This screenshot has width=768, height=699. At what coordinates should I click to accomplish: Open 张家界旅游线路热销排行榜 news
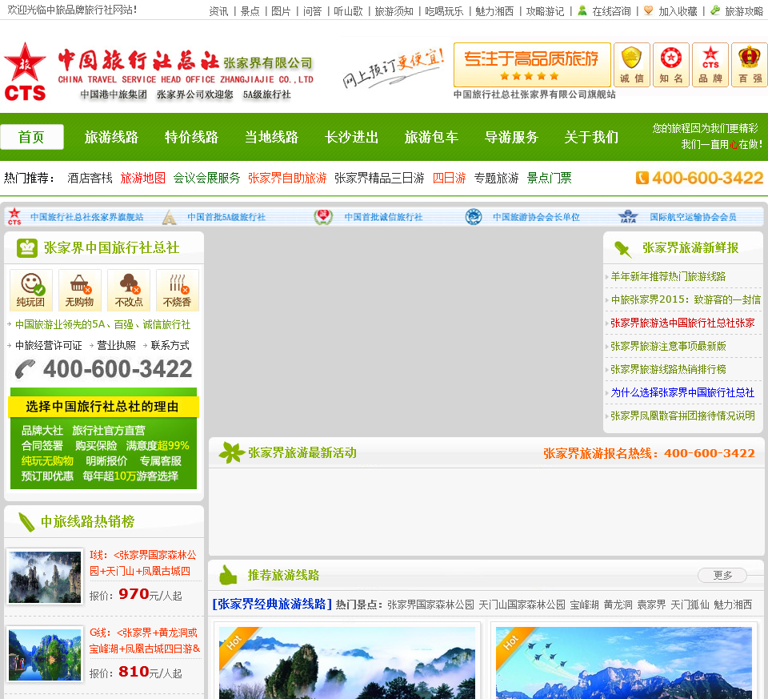coord(668,369)
